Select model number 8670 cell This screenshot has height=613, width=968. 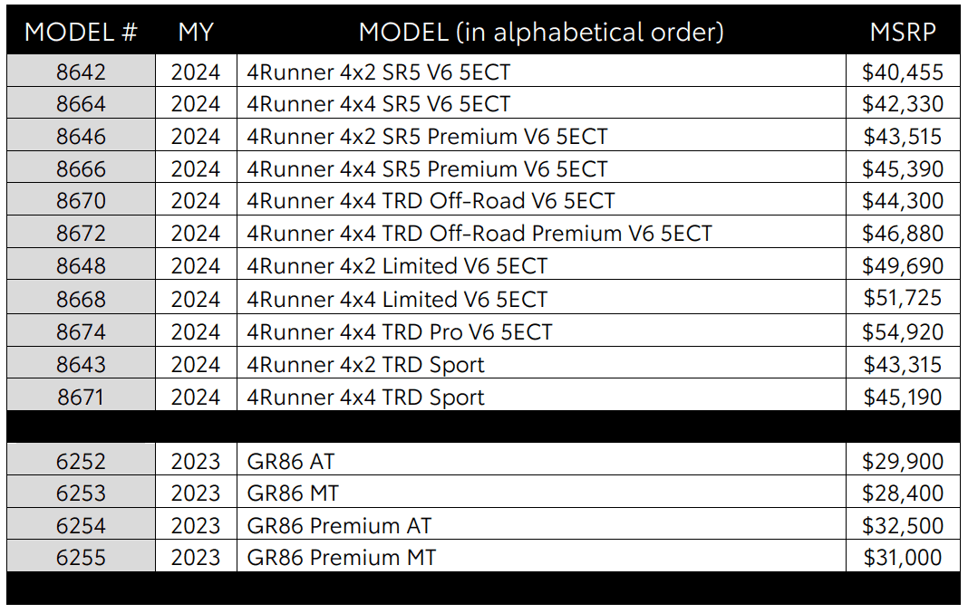click(81, 201)
